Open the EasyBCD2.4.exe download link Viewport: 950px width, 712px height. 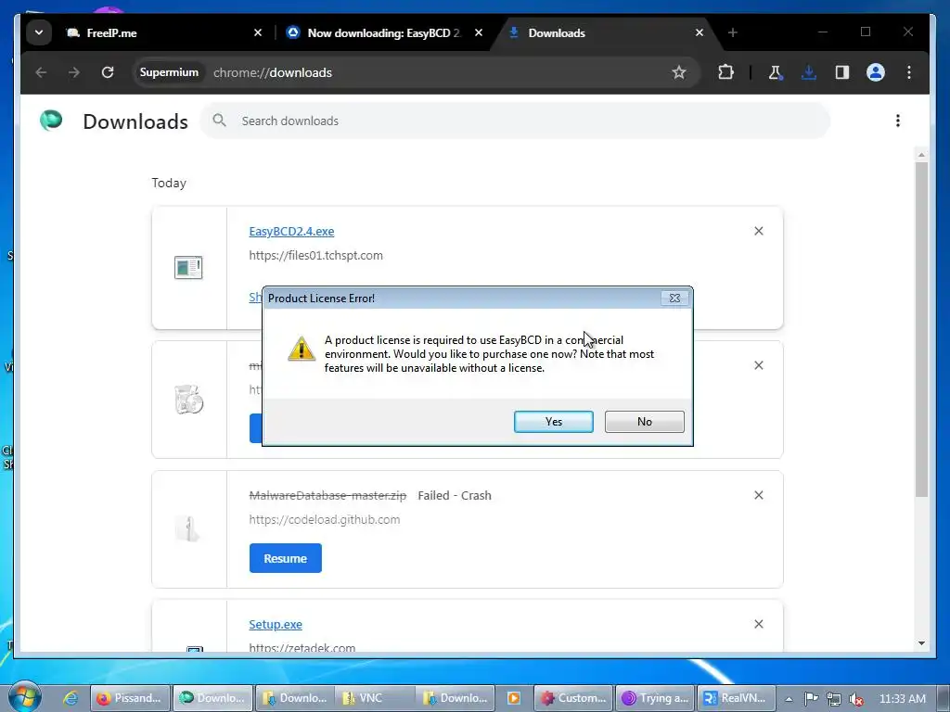click(291, 231)
